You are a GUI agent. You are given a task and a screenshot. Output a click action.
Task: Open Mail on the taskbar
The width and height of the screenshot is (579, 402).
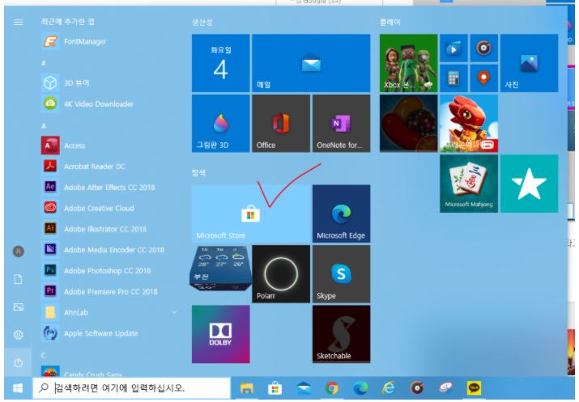coord(304,388)
